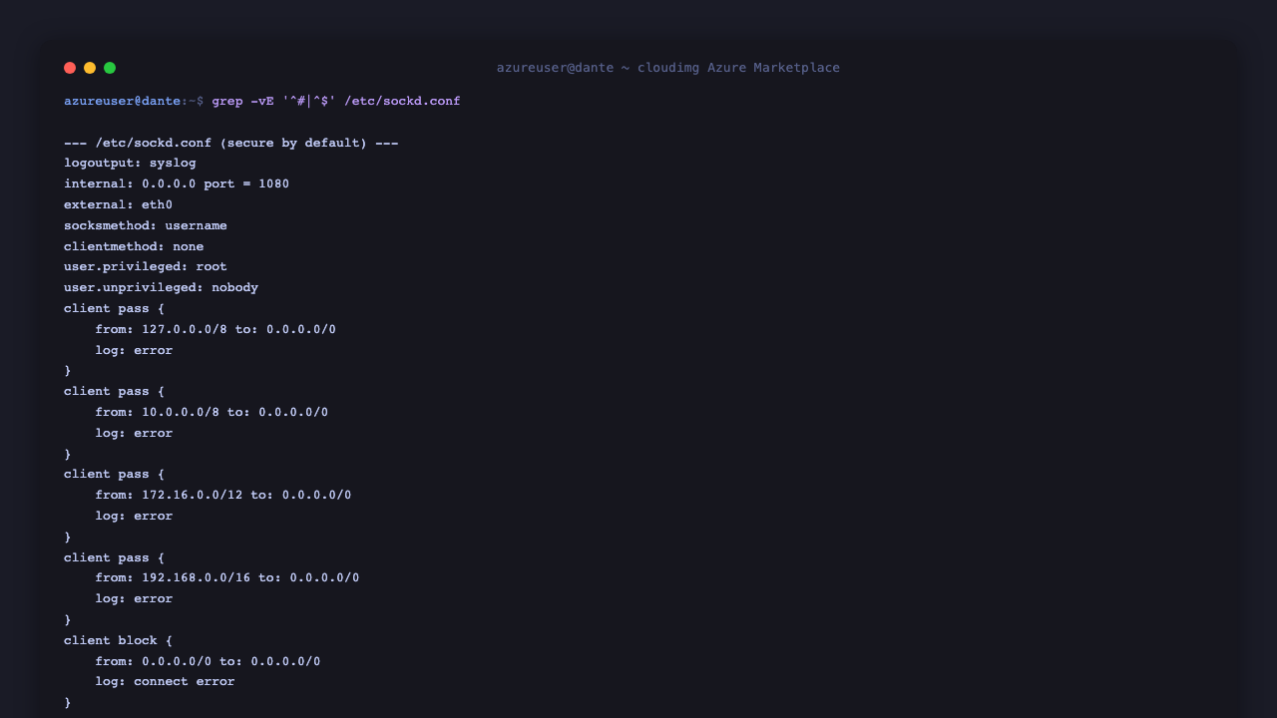Click the grep -vE command text
Image resolution: width=1277 pixels, height=718 pixels.
[242, 101]
